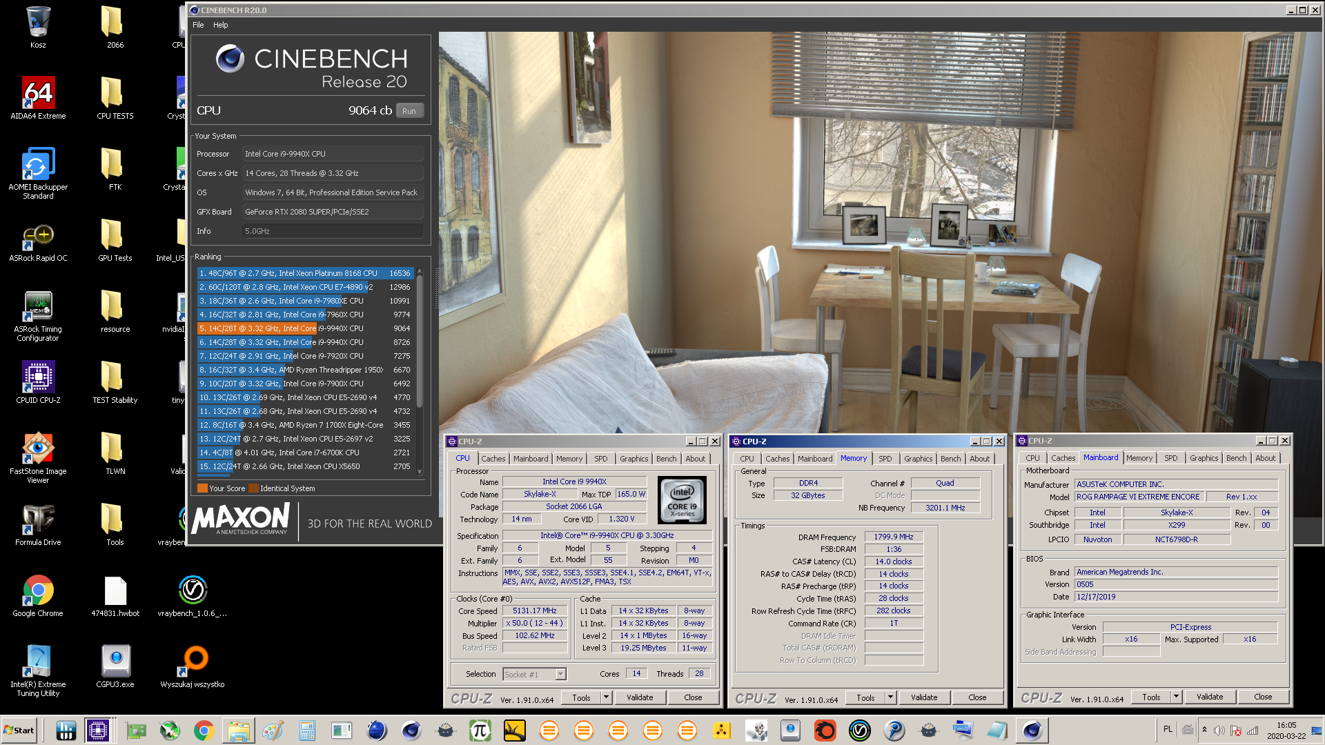Screen dimensions: 1325x745
Task: Open the TEST Stability folder
Action: point(115,382)
